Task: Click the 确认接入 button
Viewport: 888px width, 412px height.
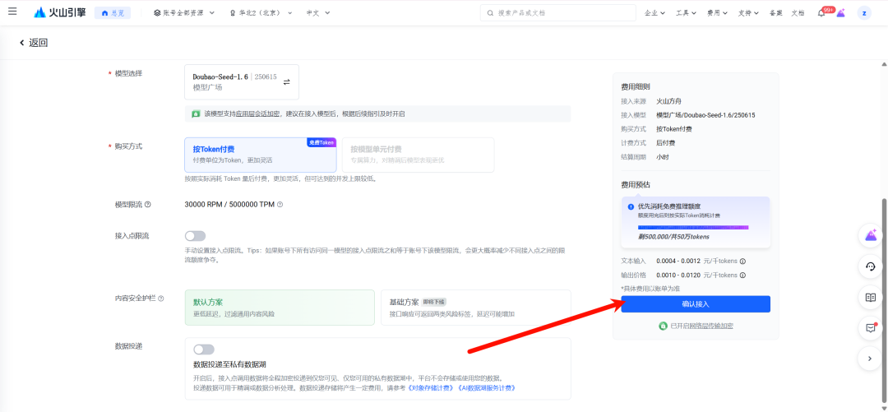Action: pyautogui.click(x=696, y=303)
